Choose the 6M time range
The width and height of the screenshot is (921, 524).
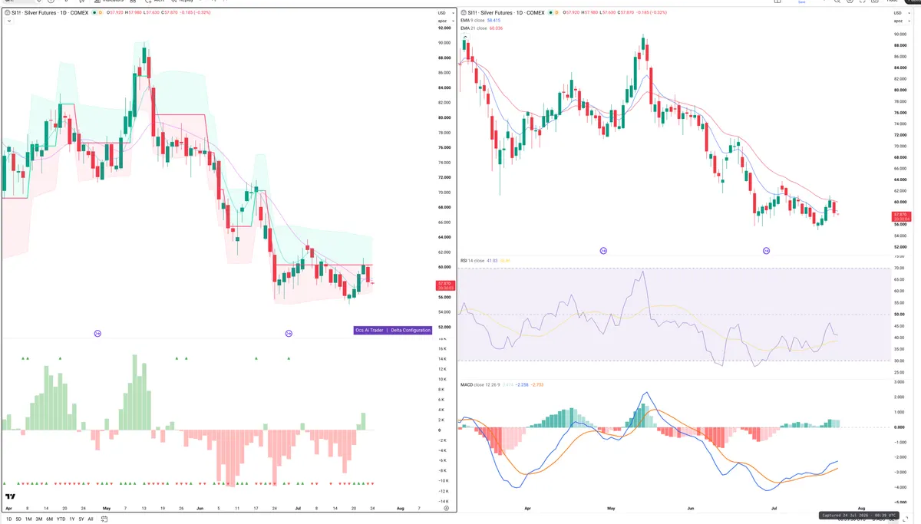[49, 519]
